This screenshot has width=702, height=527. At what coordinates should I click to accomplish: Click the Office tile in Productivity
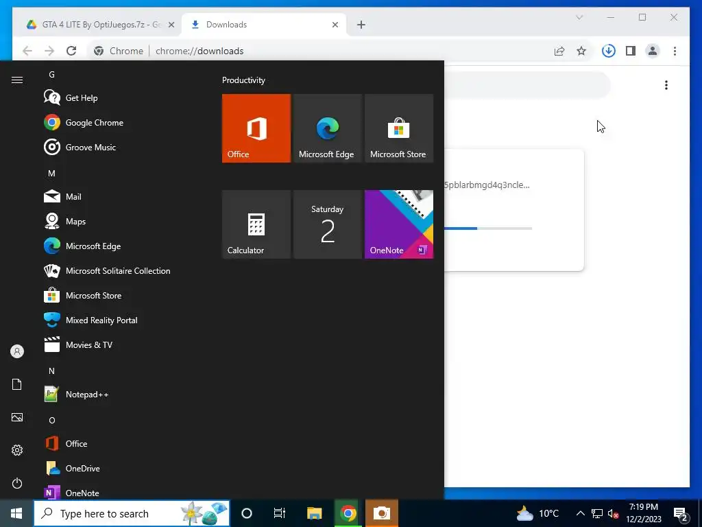pyautogui.click(x=256, y=128)
